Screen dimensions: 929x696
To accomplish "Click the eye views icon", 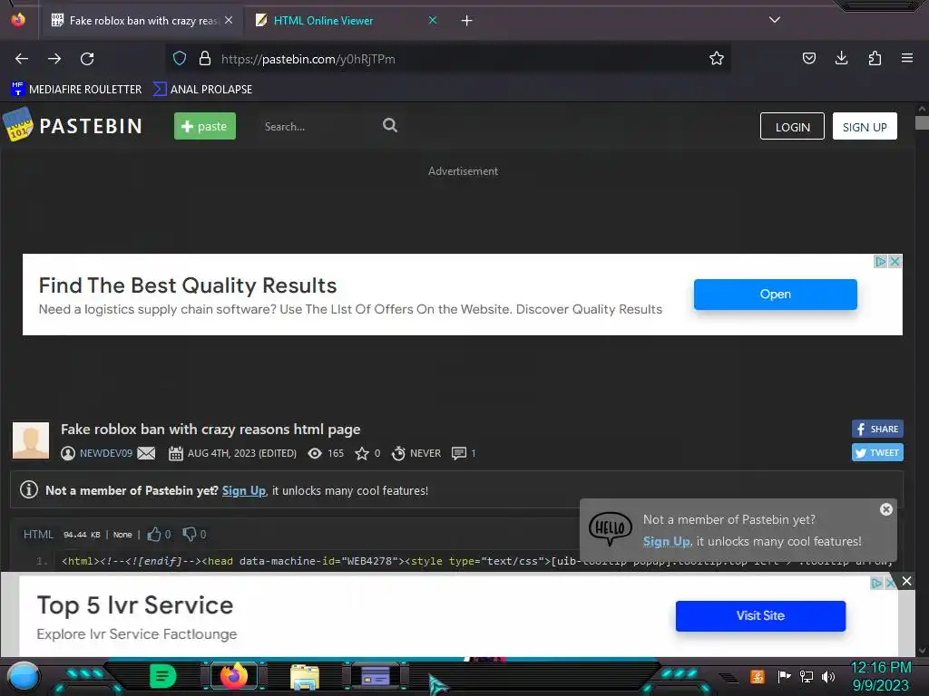I will [x=315, y=453].
